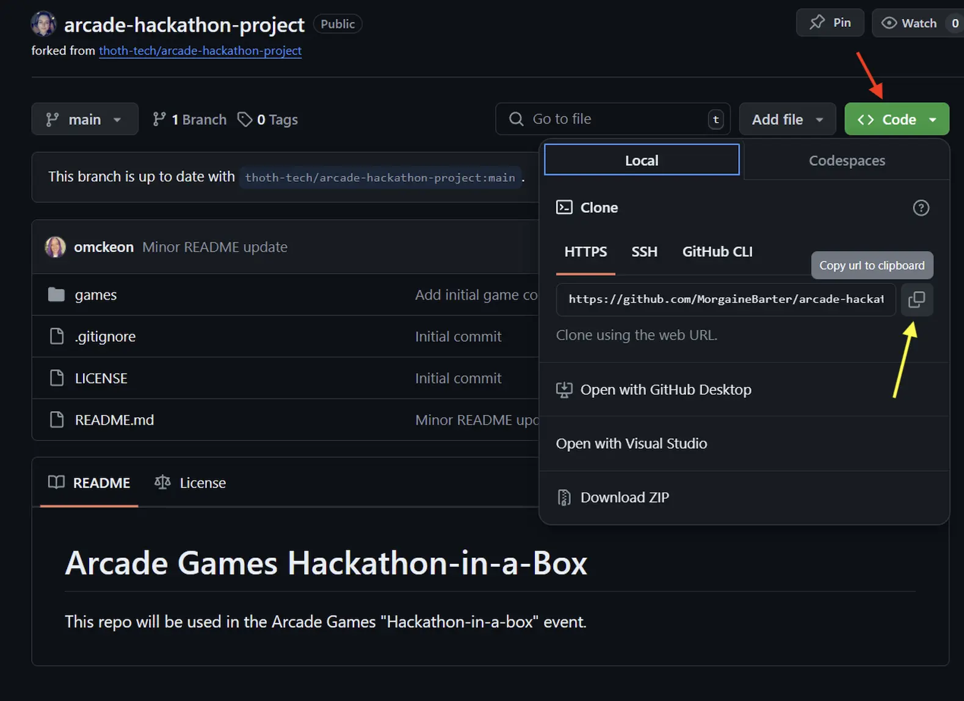Click the Watch count 0 badge
Screen dimensions: 964x701
click(955, 23)
